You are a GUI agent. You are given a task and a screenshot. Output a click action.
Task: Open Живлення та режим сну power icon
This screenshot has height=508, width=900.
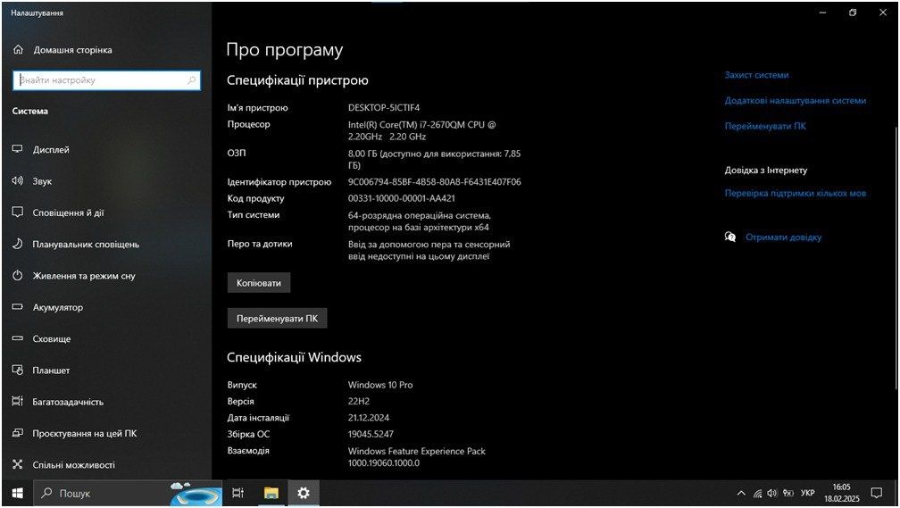pos(18,276)
